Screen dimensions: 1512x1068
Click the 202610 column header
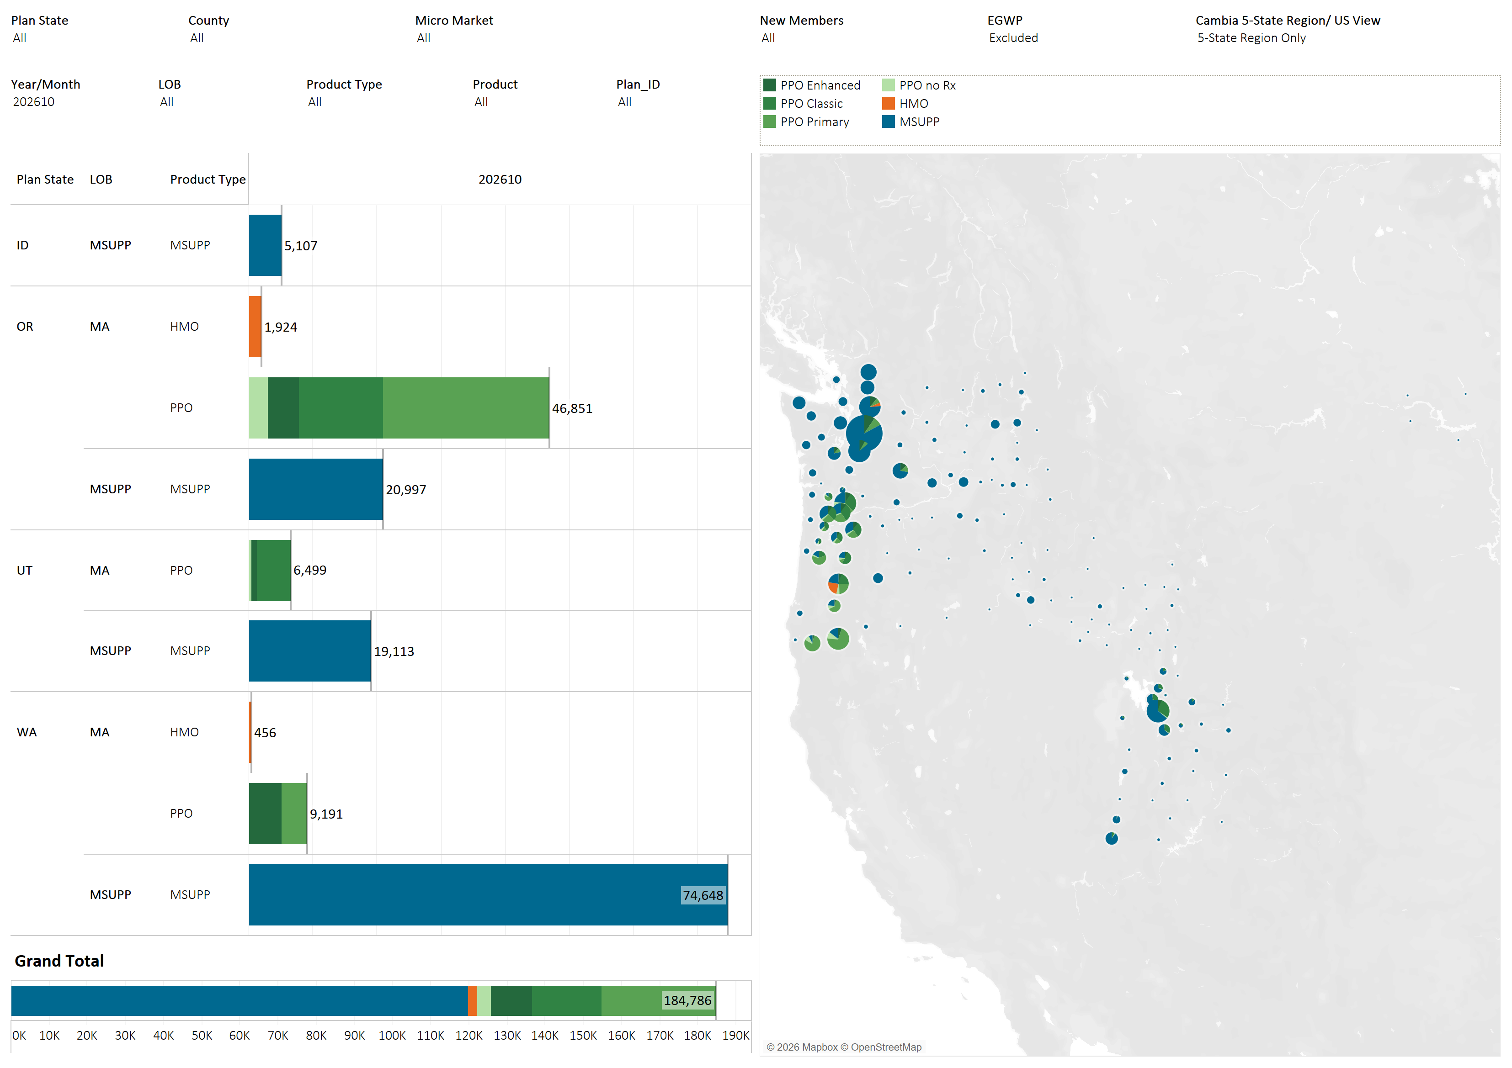click(500, 179)
